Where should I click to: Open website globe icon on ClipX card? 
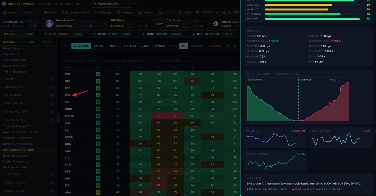click(x=196, y=21)
